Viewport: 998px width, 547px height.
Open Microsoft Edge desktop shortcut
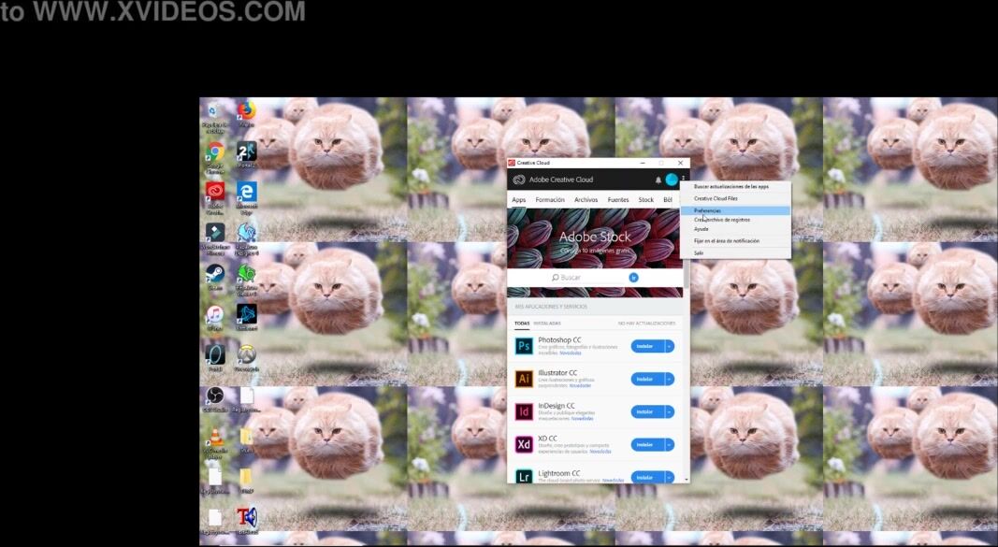coord(246,193)
